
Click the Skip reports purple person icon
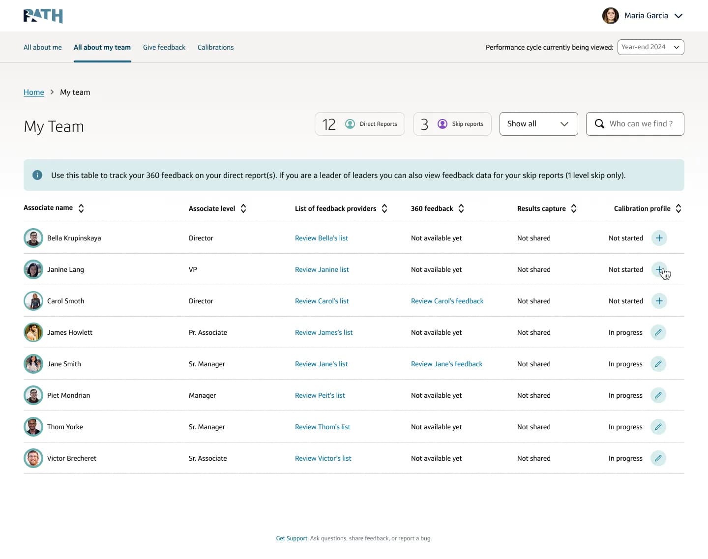click(442, 124)
